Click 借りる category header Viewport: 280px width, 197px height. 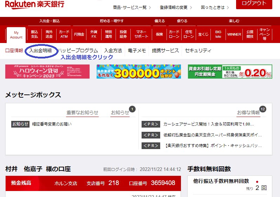pyautogui.click(x=182, y=21)
